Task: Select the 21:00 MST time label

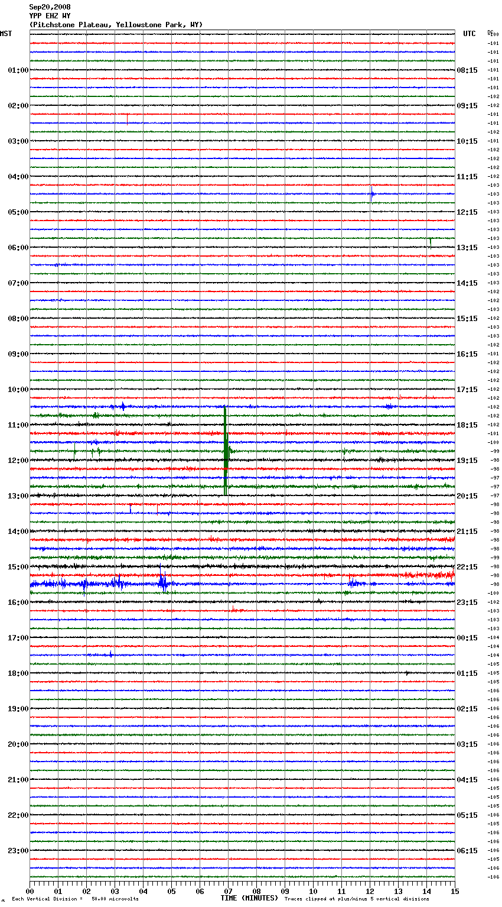Action: tap(18, 780)
